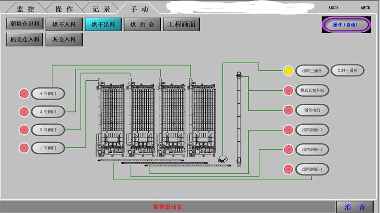Viewport: 380px width, 213px height.
Task: Click the red indicator beside 出料刮板-1
Action: coord(288,169)
